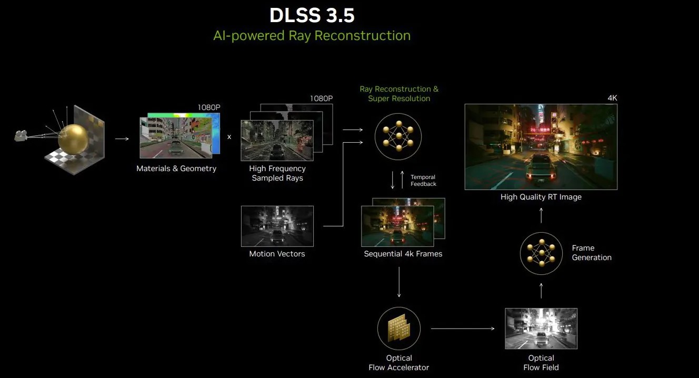Click the camera icon in the ray diagram
This screenshot has width=699, height=378.
pyautogui.click(x=21, y=136)
